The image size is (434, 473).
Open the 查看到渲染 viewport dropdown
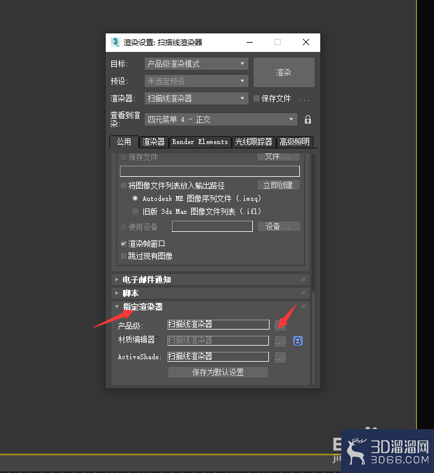(x=221, y=119)
